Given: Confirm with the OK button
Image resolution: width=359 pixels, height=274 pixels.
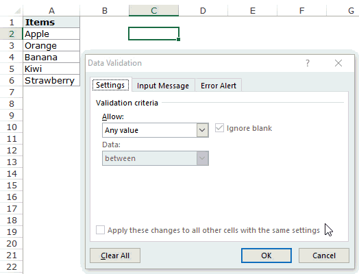Looking at the screenshot, I should [267, 256].
